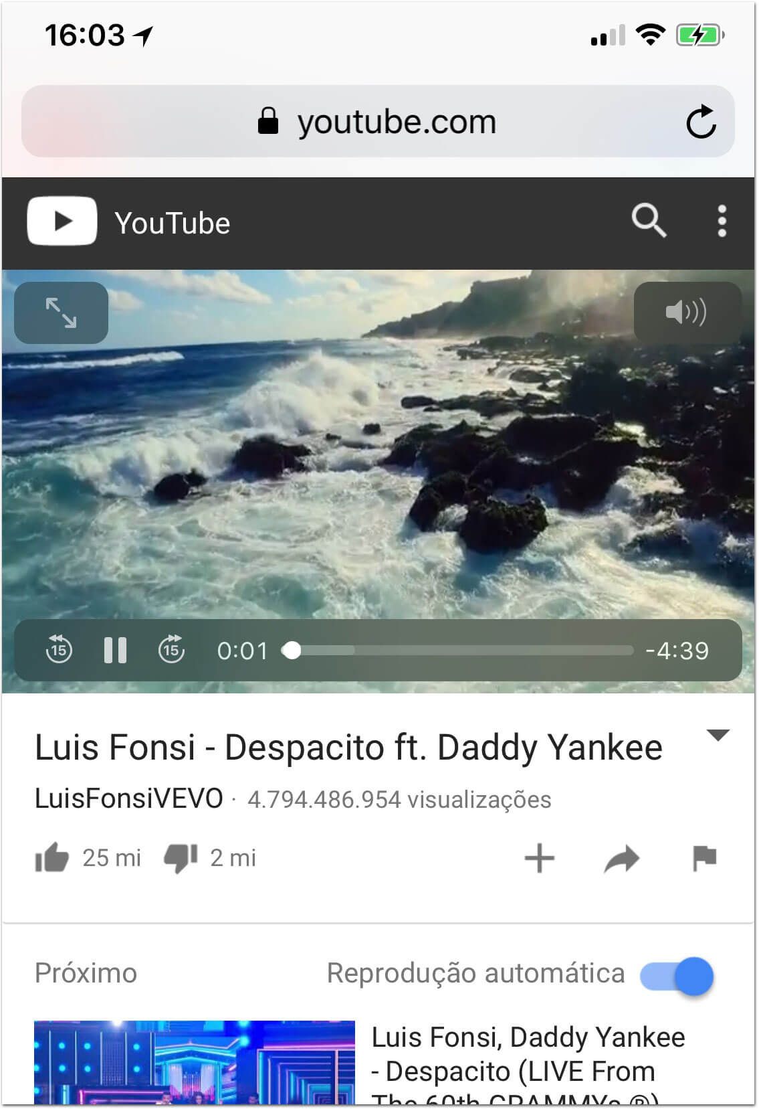Enter fullscreen with the expand arrows
The width and height of the screenshot is (759, 1109).
[61, 313]
